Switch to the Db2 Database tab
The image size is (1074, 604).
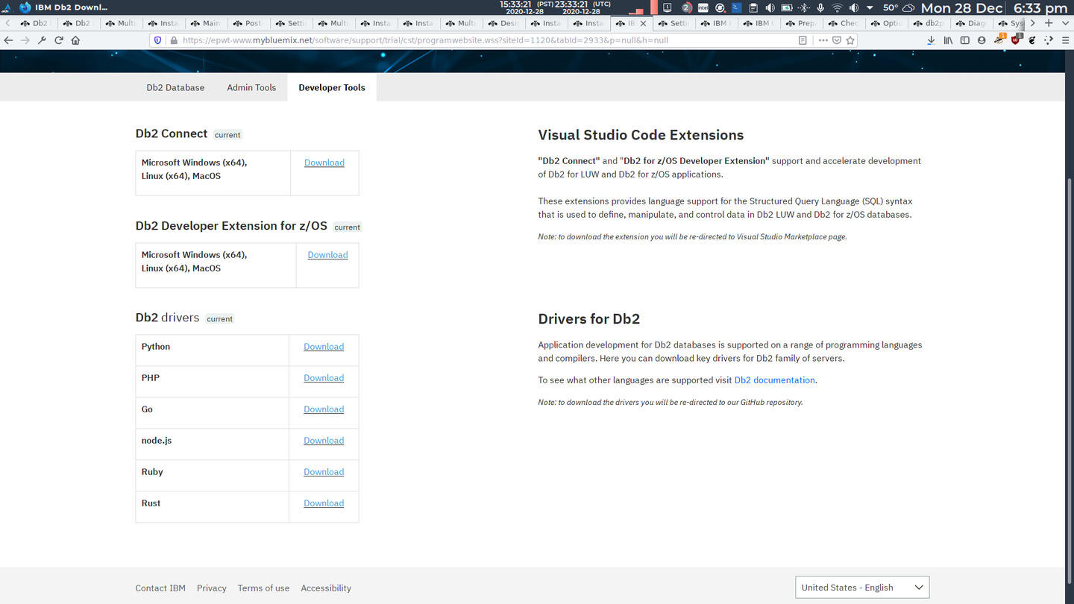click(x=175, y=87)
